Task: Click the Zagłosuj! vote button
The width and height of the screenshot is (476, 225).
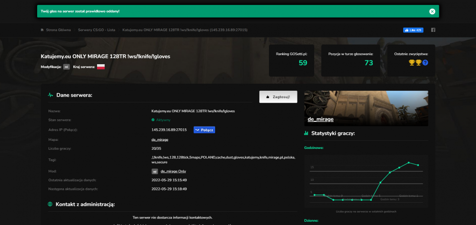Action: point(278,97)
